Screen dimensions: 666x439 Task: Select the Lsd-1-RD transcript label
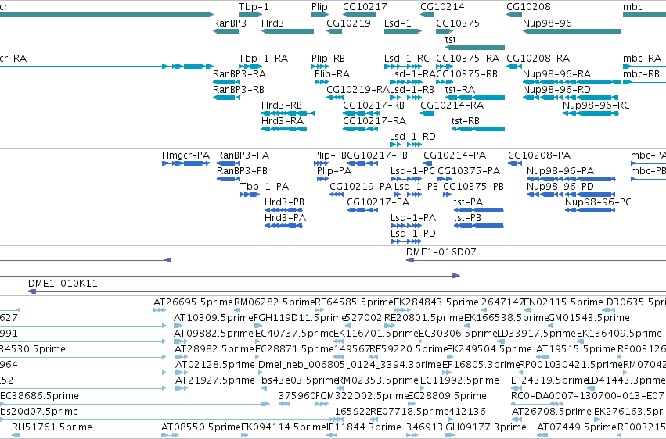coord(412,137)
